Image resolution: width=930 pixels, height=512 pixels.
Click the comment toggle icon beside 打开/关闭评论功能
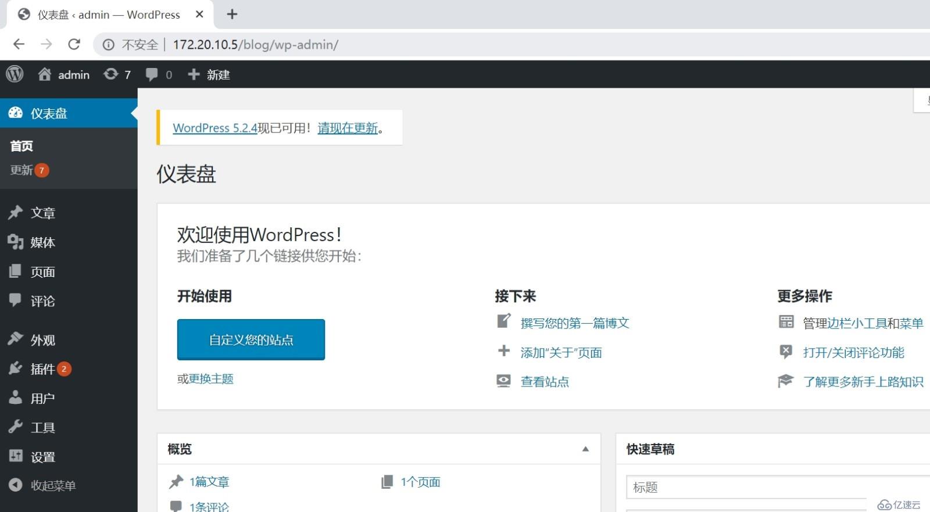click(786, 351)
